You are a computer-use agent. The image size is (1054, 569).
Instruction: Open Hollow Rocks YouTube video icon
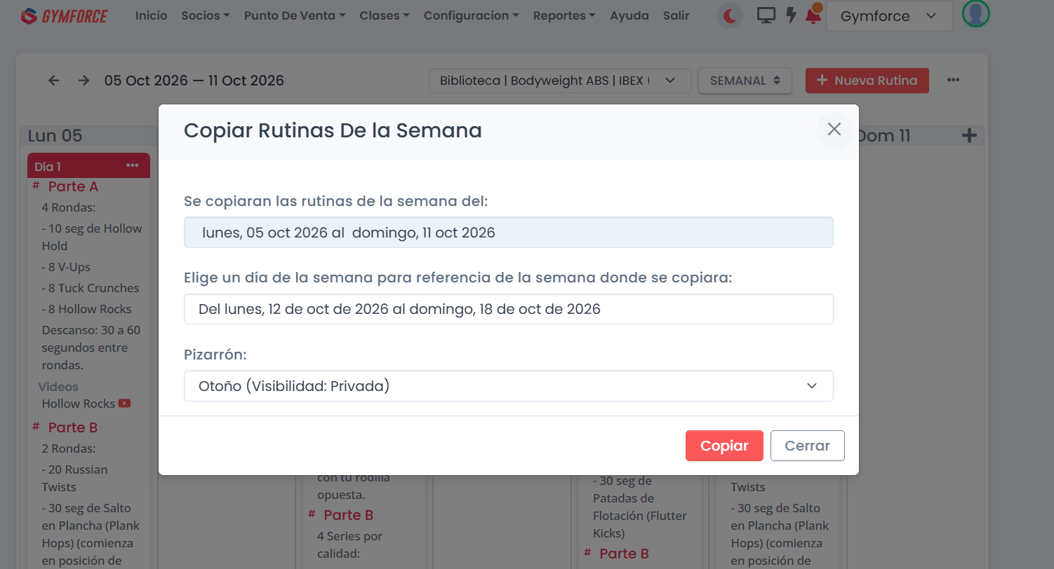(x=124, y=404)
